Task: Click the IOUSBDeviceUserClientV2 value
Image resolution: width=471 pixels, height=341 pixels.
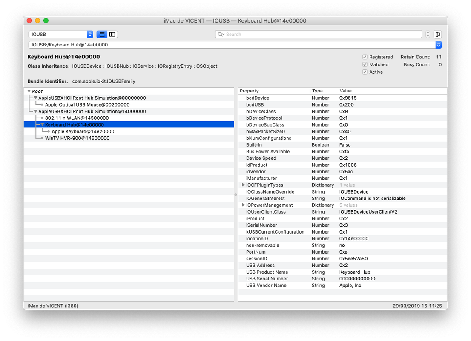Action: pos(368,212)
